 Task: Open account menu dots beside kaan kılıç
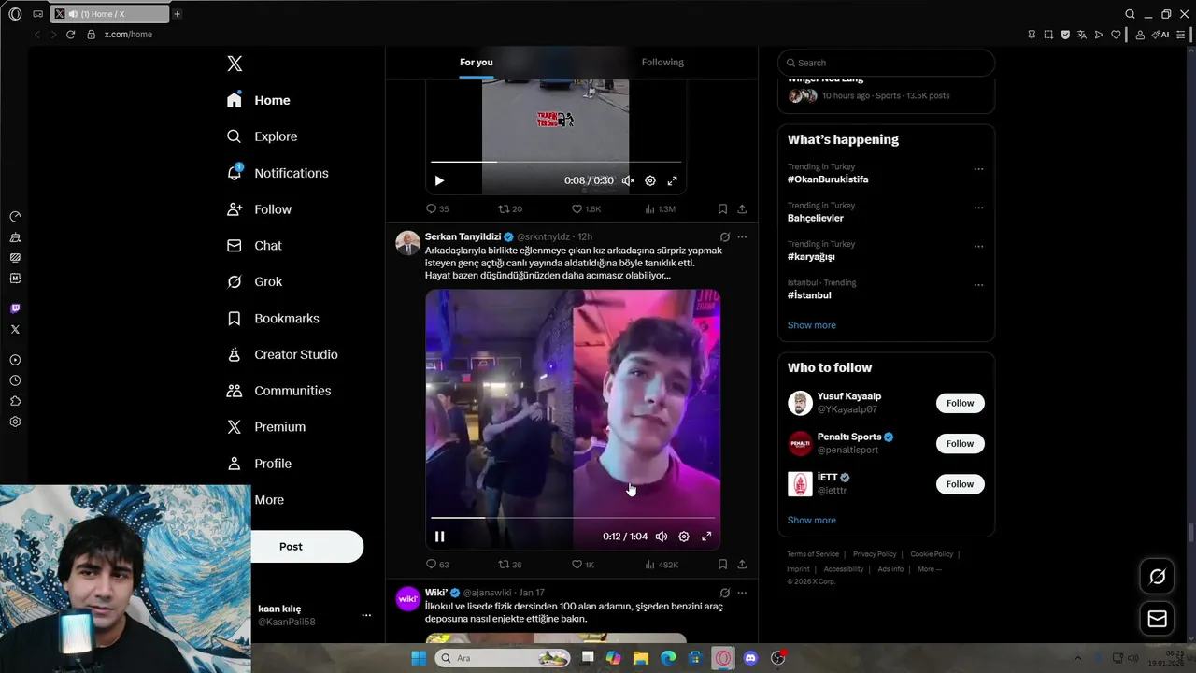pyautogui.click(x=366, y=615)
